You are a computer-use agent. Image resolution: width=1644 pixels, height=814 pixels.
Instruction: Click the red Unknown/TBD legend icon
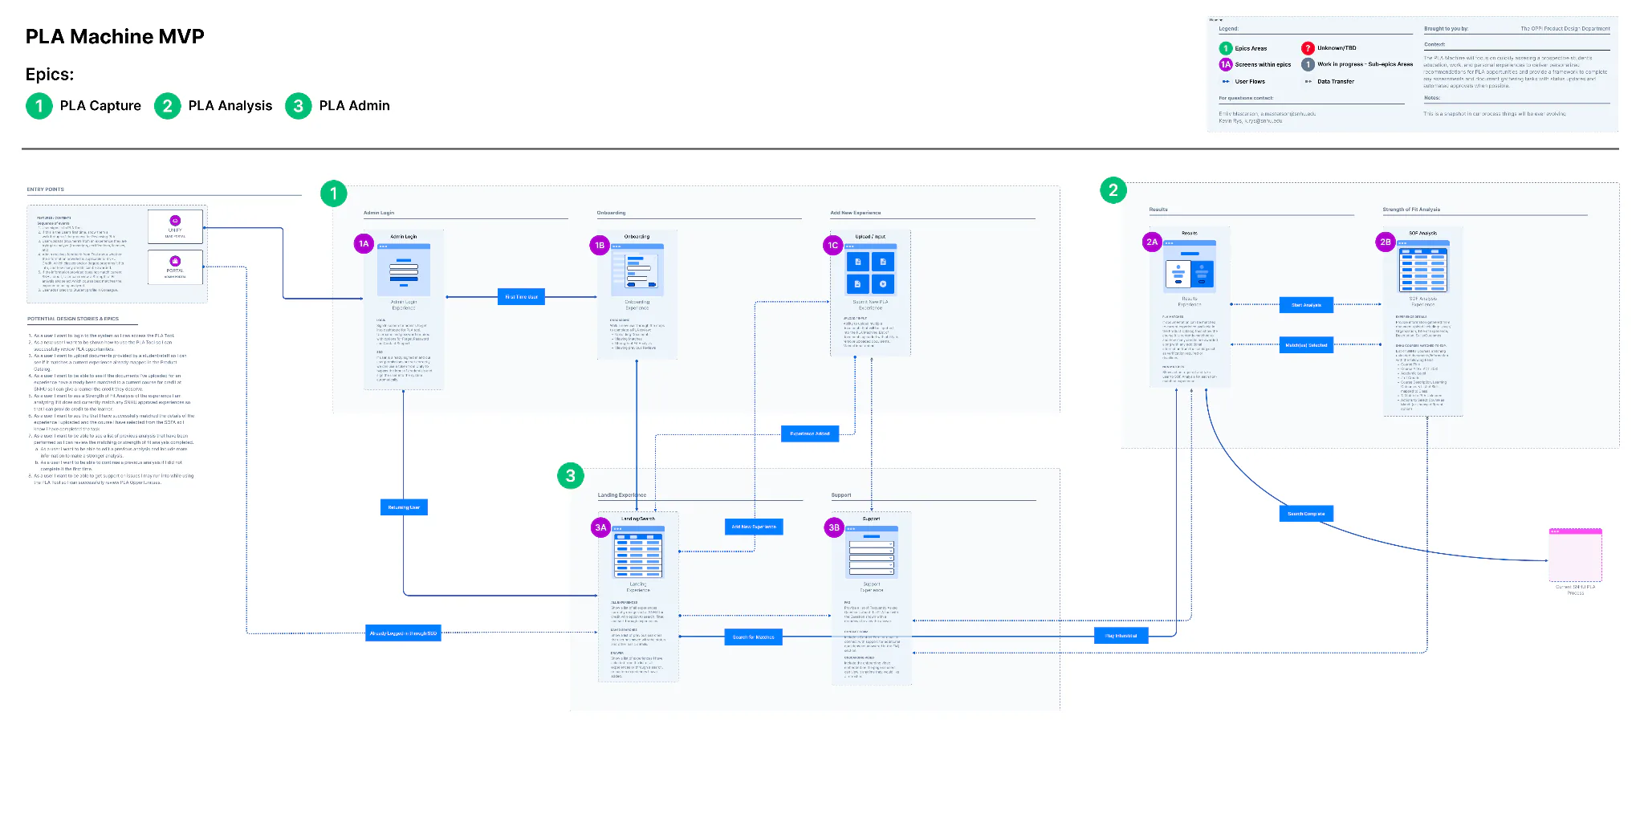click(x=1308, y=48)
